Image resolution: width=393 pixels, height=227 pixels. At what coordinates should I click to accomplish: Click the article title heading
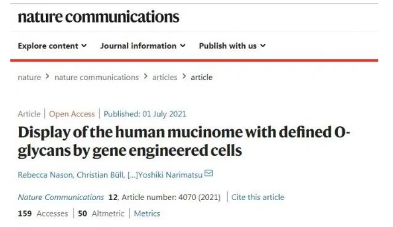point(184,142)
